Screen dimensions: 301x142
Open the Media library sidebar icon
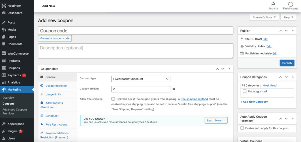pos(4,30)
